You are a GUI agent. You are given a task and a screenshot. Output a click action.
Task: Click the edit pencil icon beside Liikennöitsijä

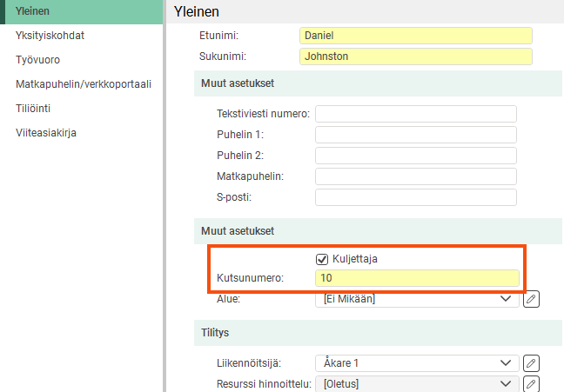point(532,363)
